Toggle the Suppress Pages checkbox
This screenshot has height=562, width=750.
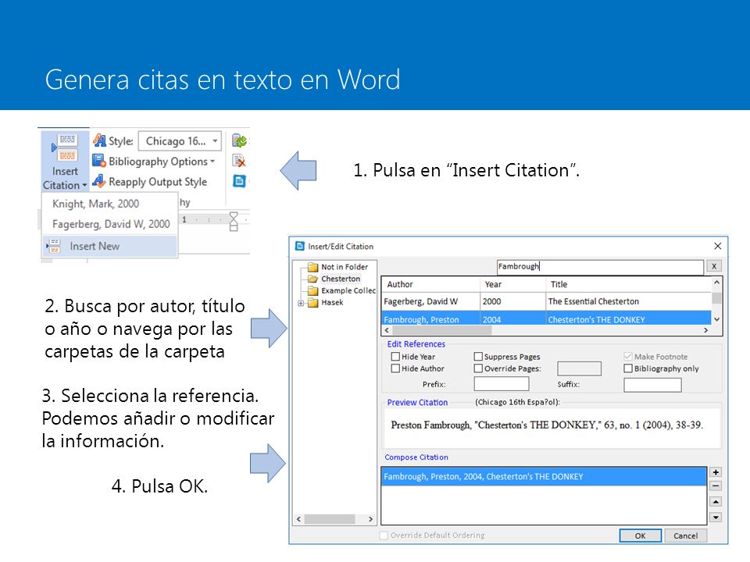(x=478, y=357)
